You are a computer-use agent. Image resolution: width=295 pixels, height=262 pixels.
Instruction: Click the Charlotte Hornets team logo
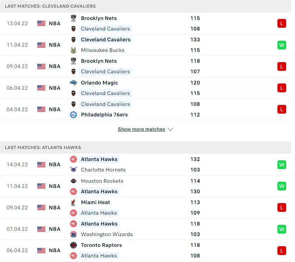click(x=73, y=170)
